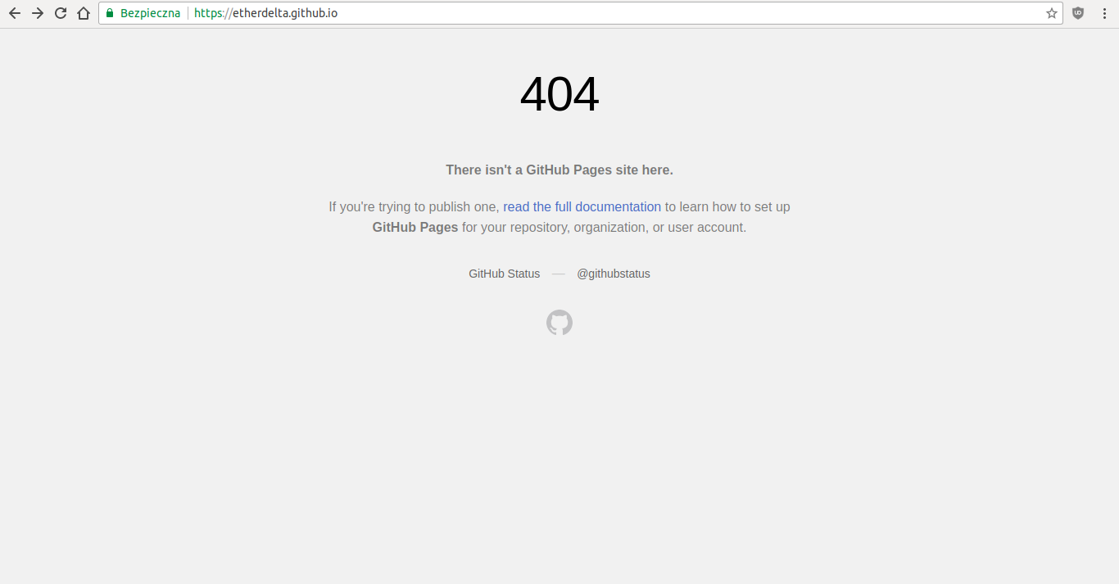The height and width of the screenshot is (584, 1119).
Task: Go forward to the next page
Action: click(38, 13)
